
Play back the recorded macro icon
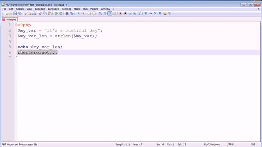[130, 13]
